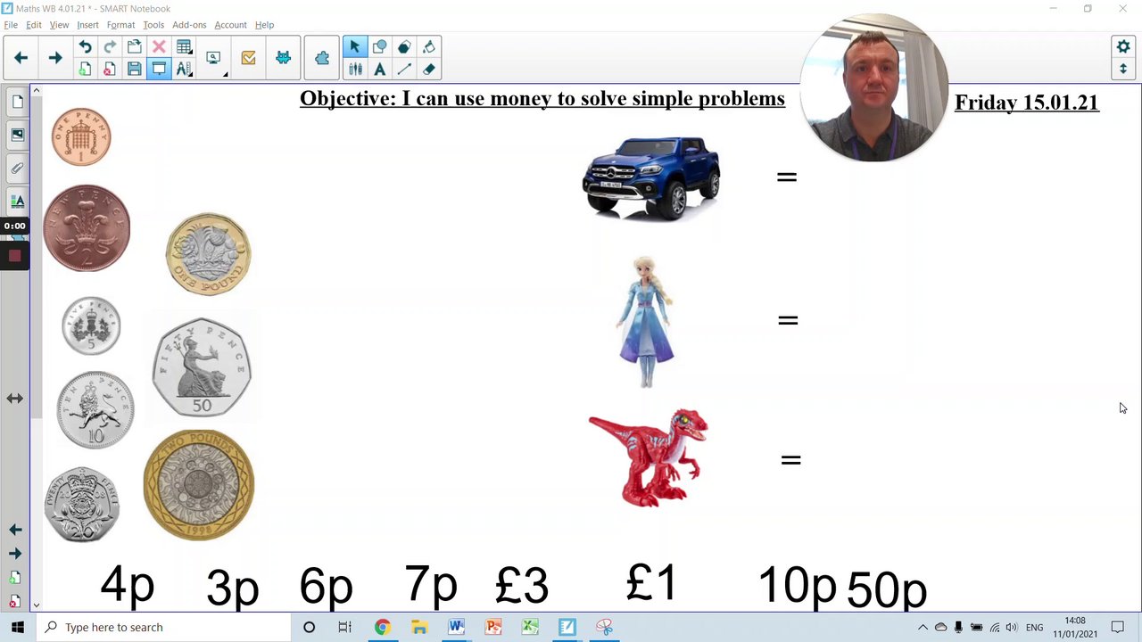The height and width of the screenshot is (642, 1142).
Task: Open the Edit menu
Action: coord(34,25)
